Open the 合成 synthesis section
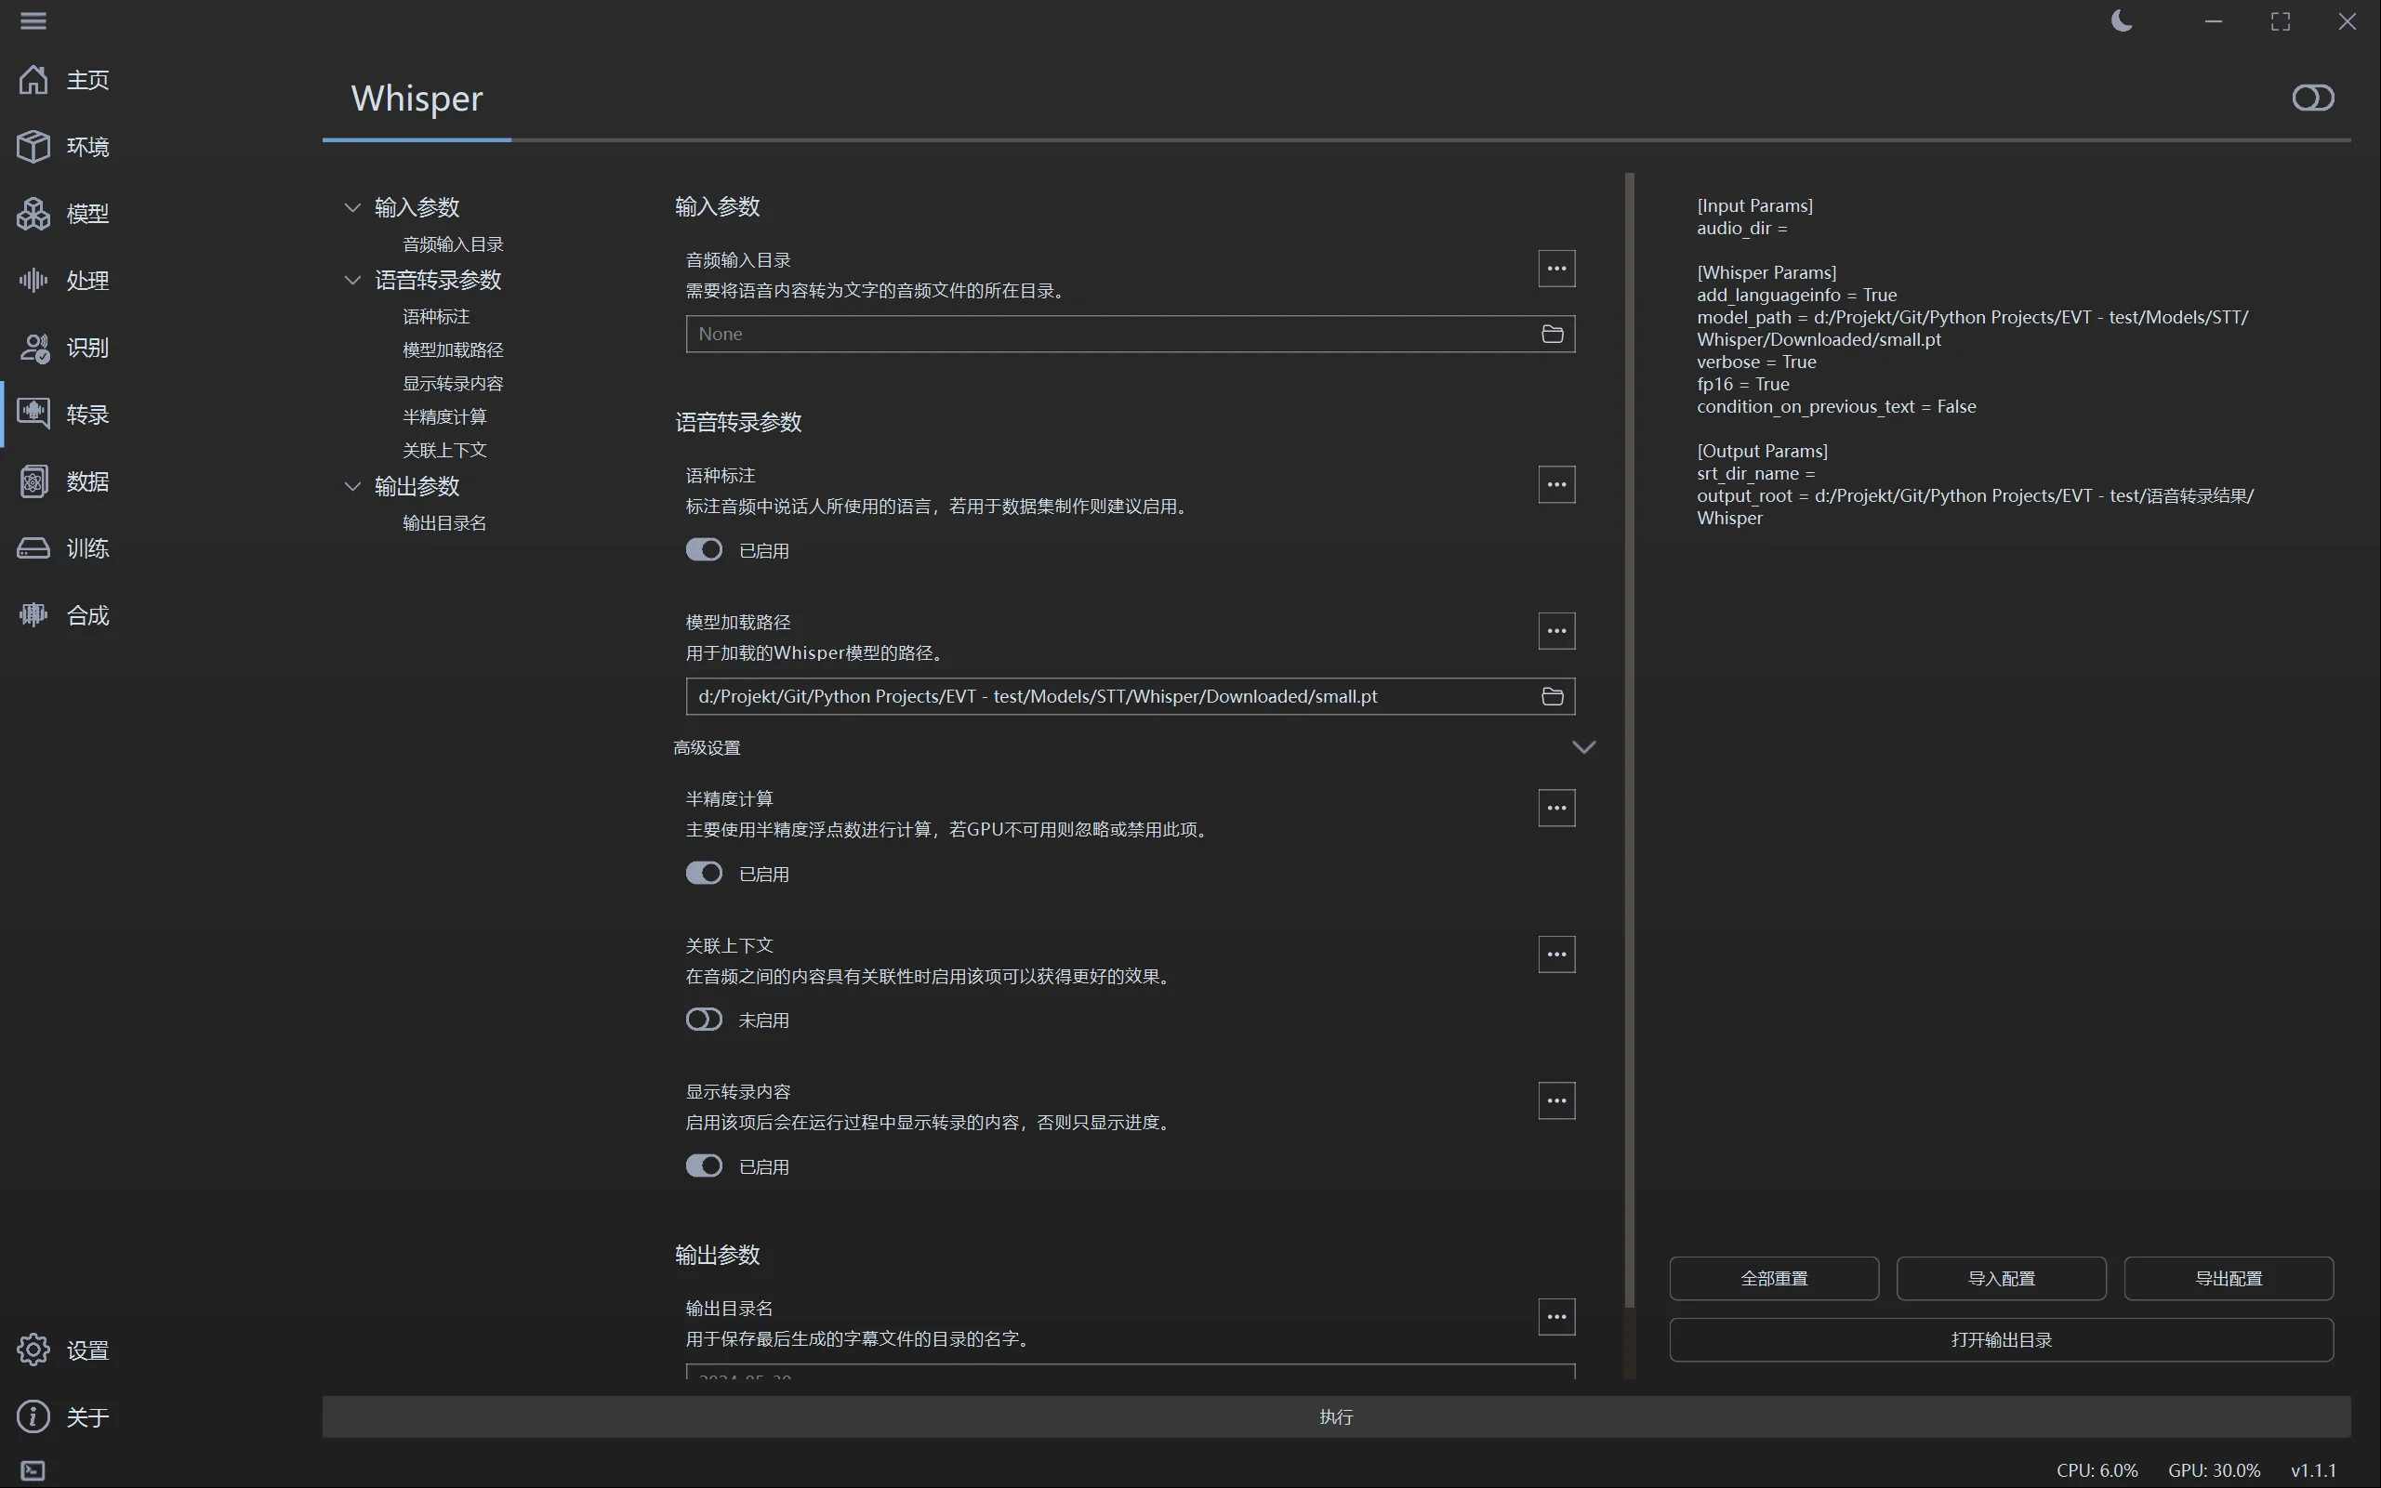 pos(64,615)
